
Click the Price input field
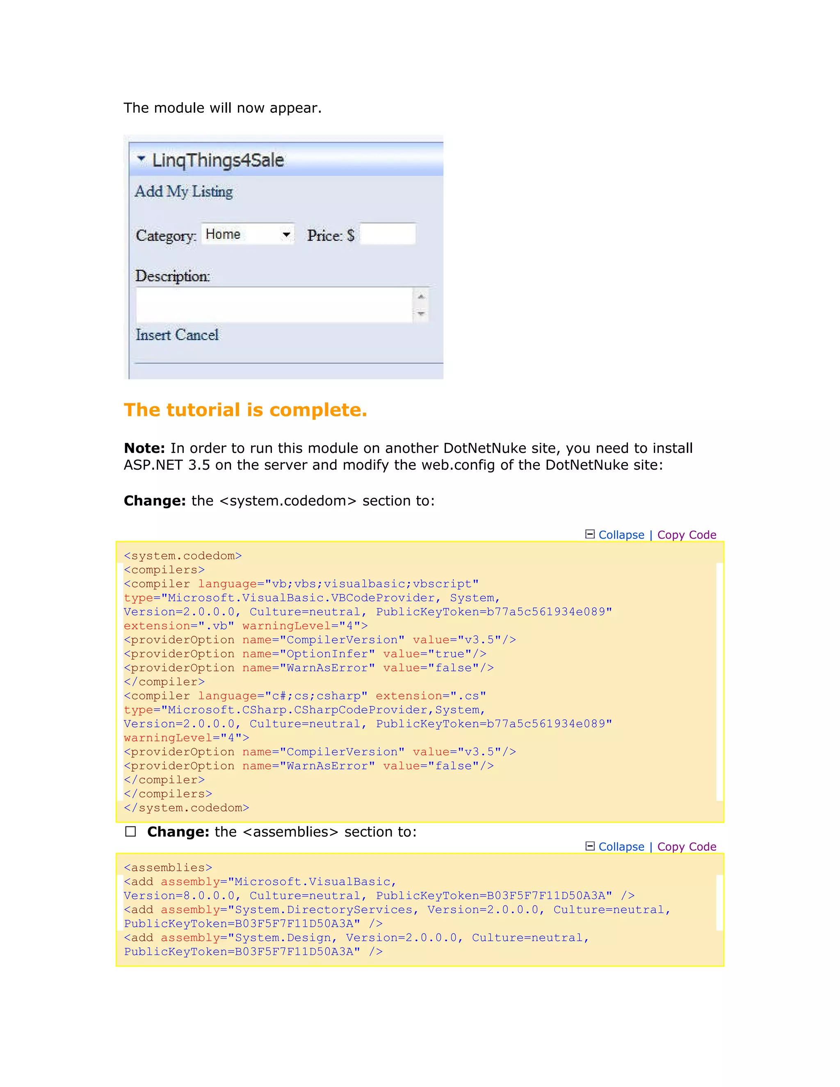(x=388, y=233)
